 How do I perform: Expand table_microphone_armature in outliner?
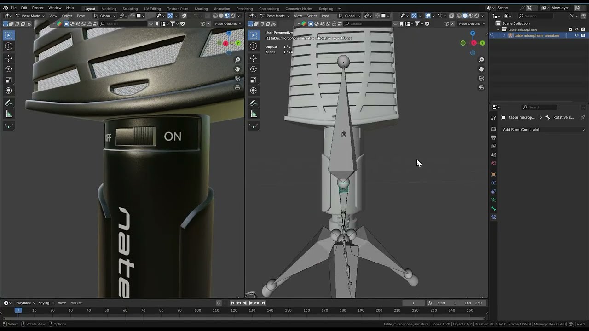(504, 35)
